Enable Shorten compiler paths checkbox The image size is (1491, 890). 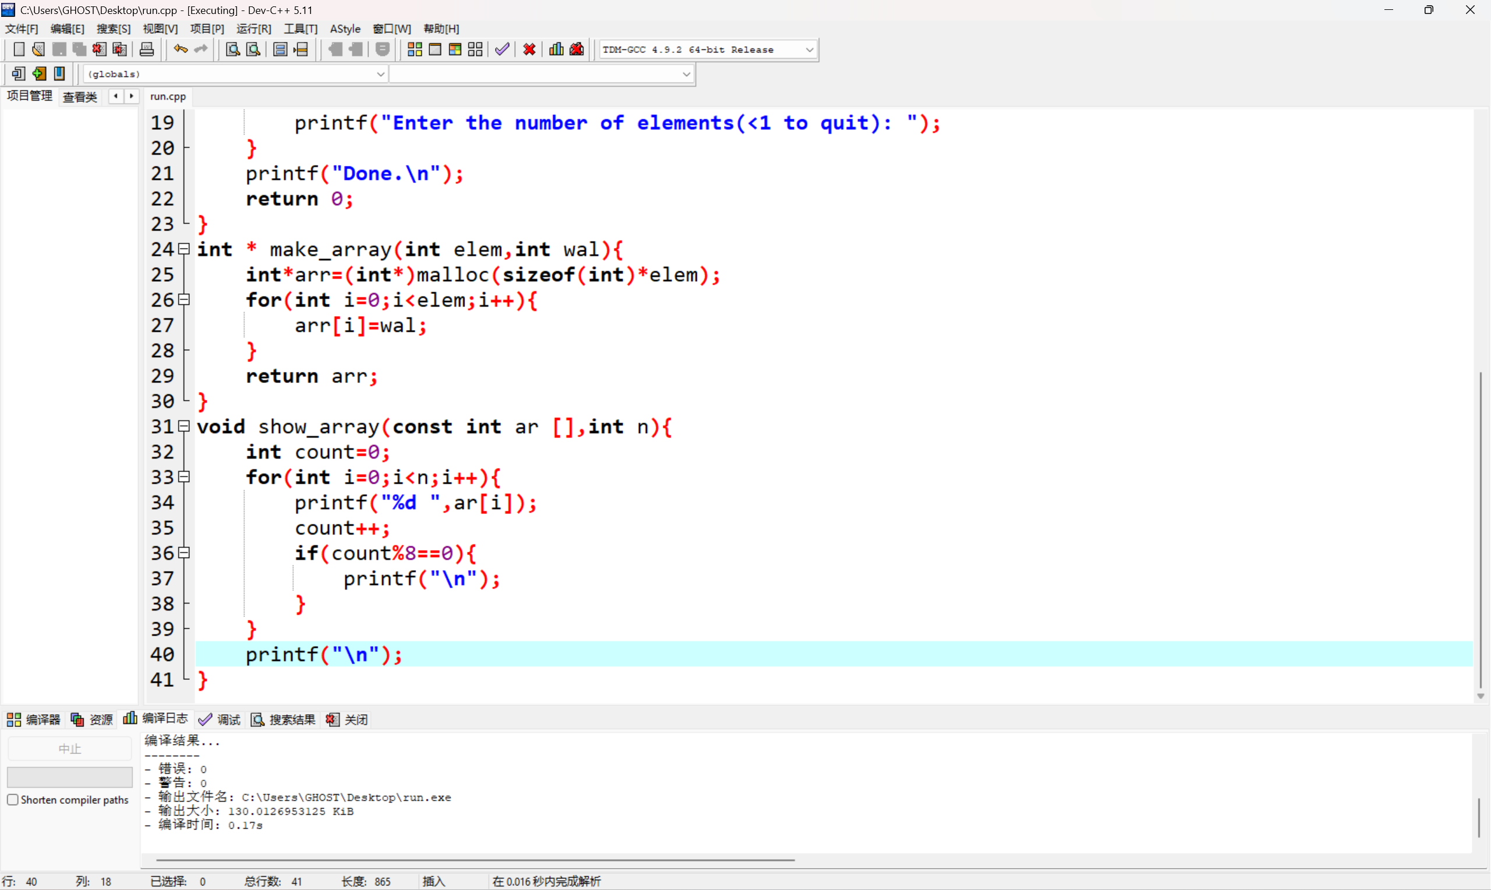tap(13, 799)
